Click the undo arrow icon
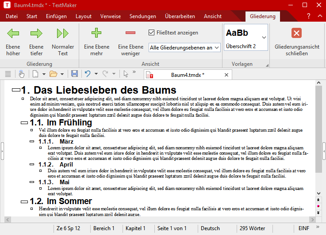 [x=88, y=74]
